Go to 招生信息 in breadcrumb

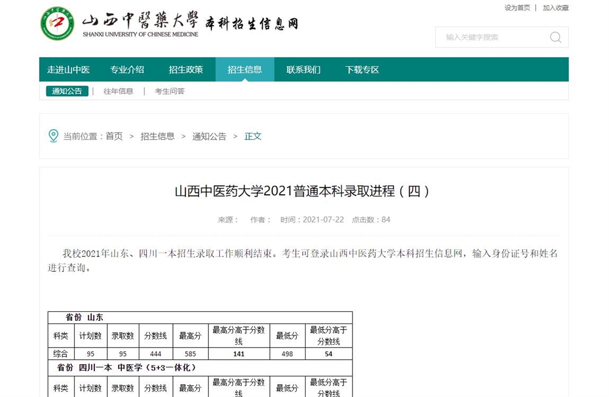click(157, 136)
